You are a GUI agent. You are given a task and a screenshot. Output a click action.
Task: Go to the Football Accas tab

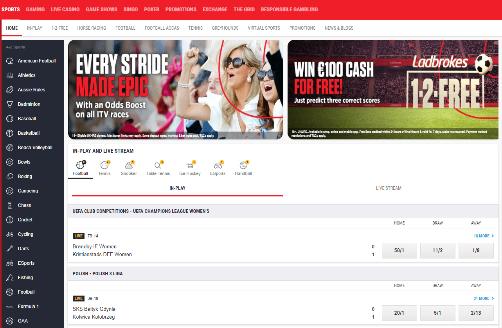162,28
